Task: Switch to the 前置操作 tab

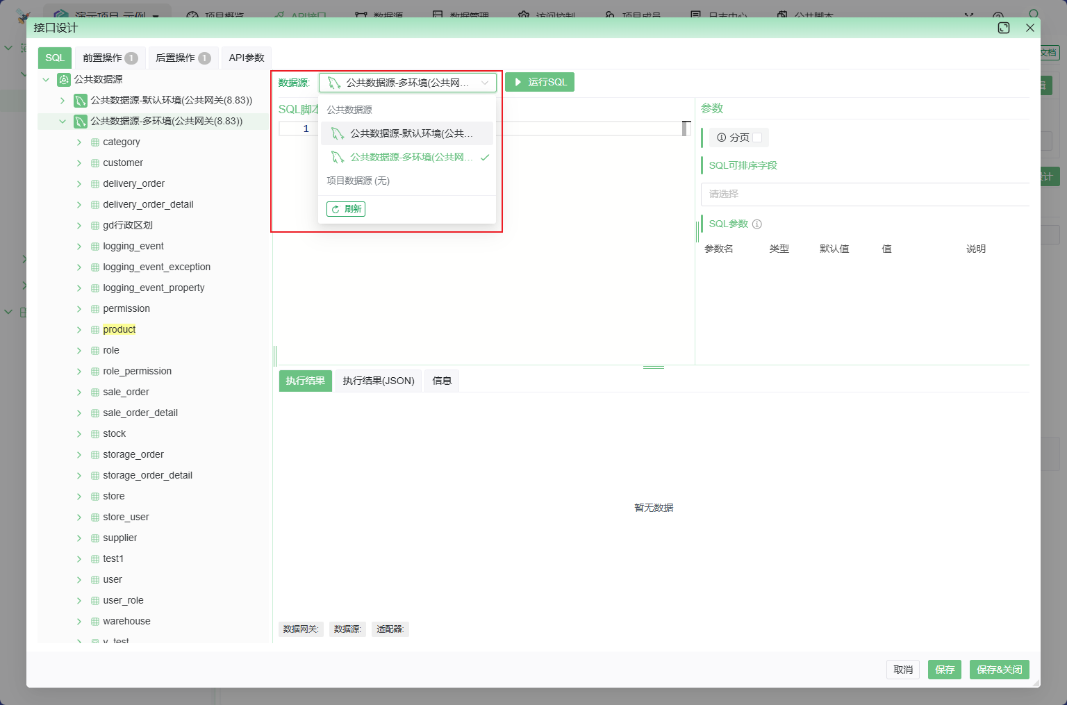Action: click(x=110, y=58)
